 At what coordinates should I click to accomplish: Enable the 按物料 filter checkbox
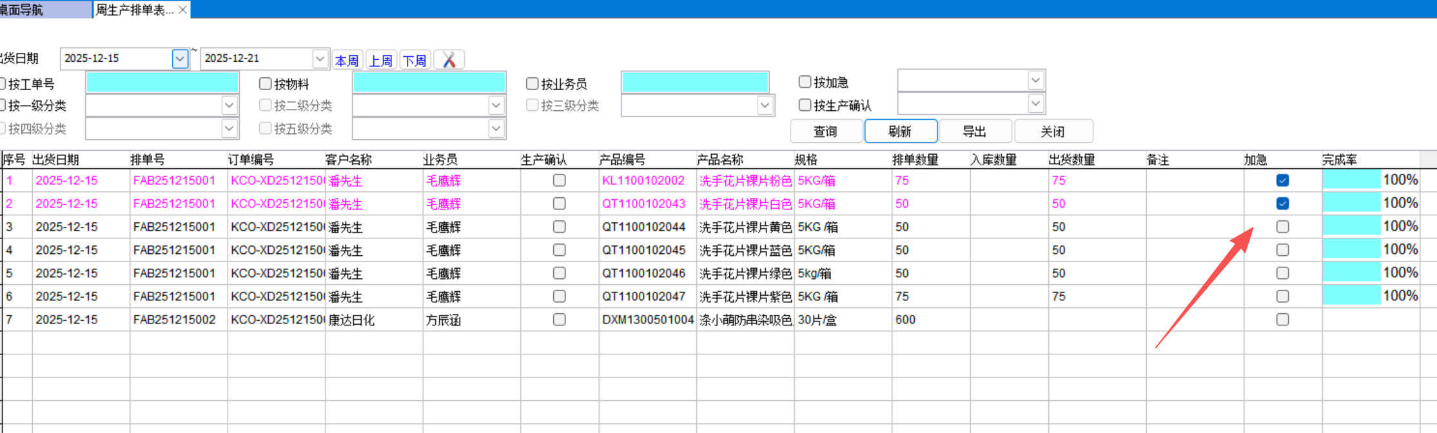click(x=265, y=84)
